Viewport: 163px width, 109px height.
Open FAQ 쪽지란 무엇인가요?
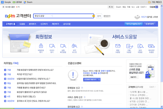click(x=25, y=74)
